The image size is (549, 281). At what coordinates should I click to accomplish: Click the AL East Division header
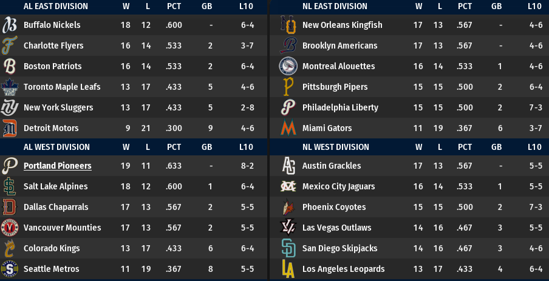(x=56, y=6)
